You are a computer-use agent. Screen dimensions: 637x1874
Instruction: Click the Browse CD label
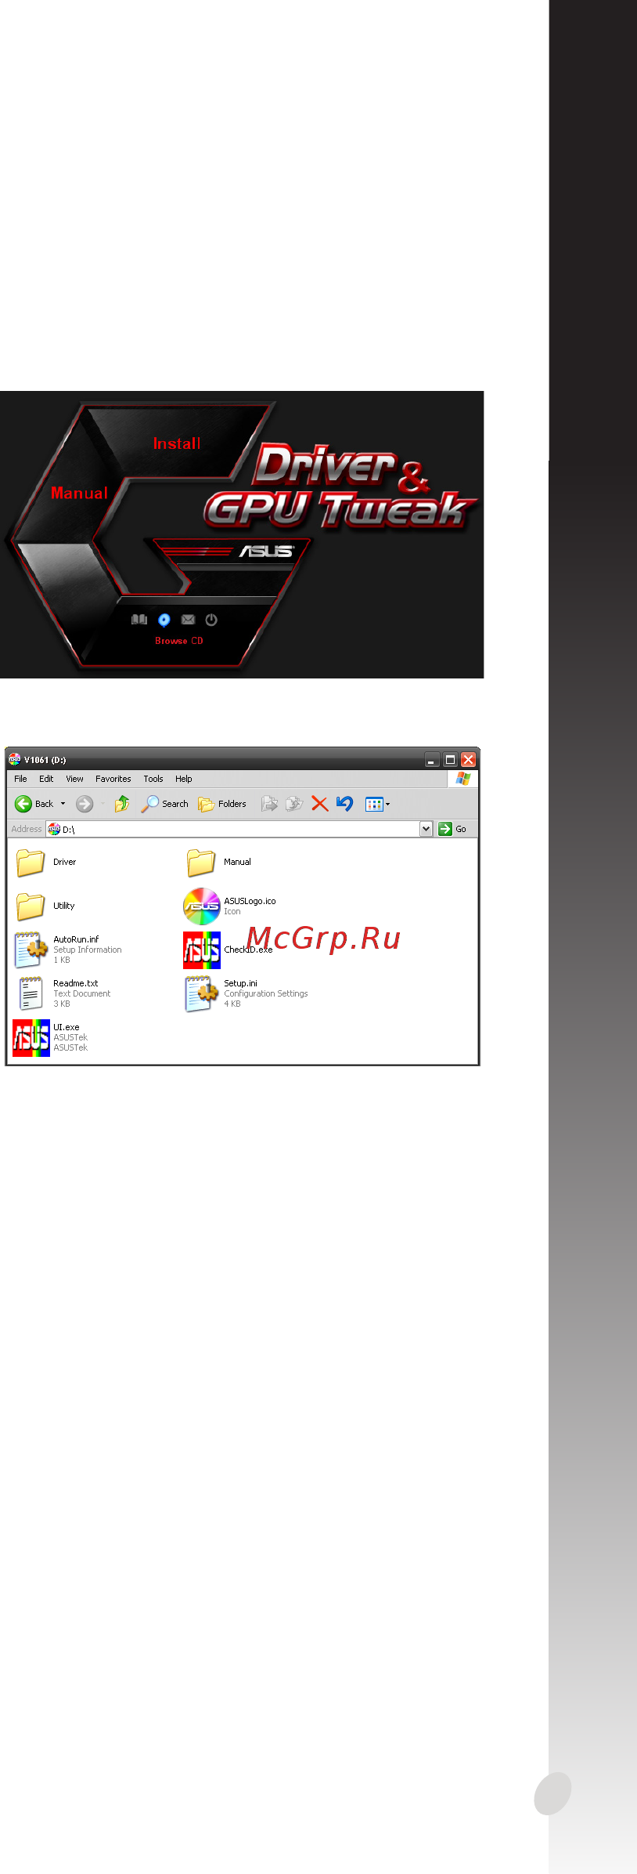[179, 641]
